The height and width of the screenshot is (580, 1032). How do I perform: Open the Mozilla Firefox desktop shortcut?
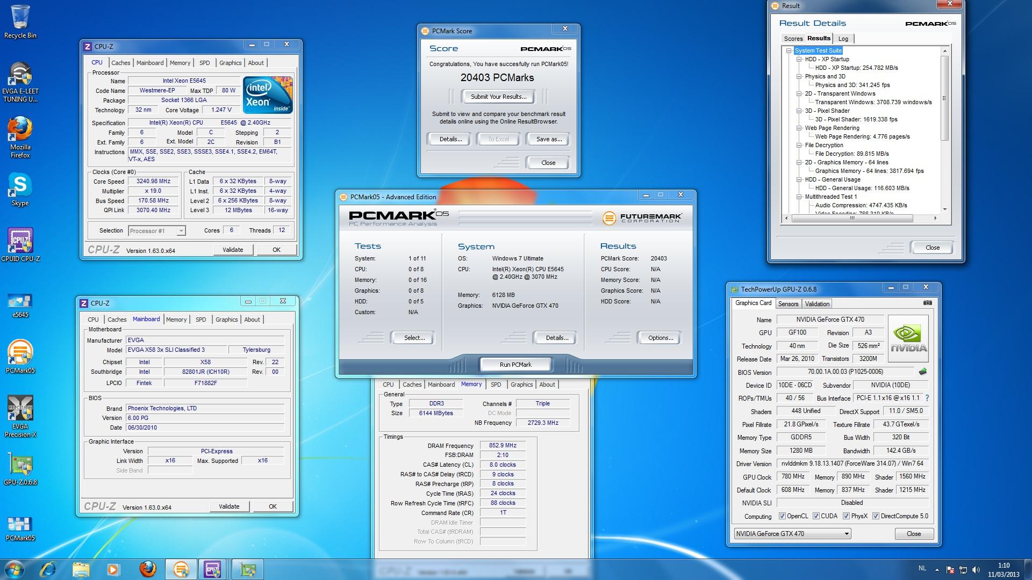pyautogui.click(x=20, y=138)
